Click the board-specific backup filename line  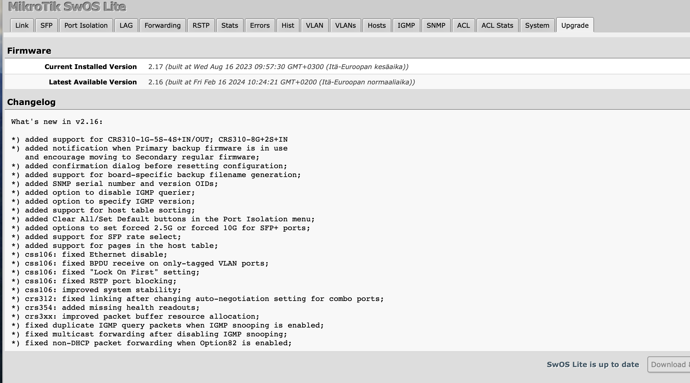click(x=156, y=175)
